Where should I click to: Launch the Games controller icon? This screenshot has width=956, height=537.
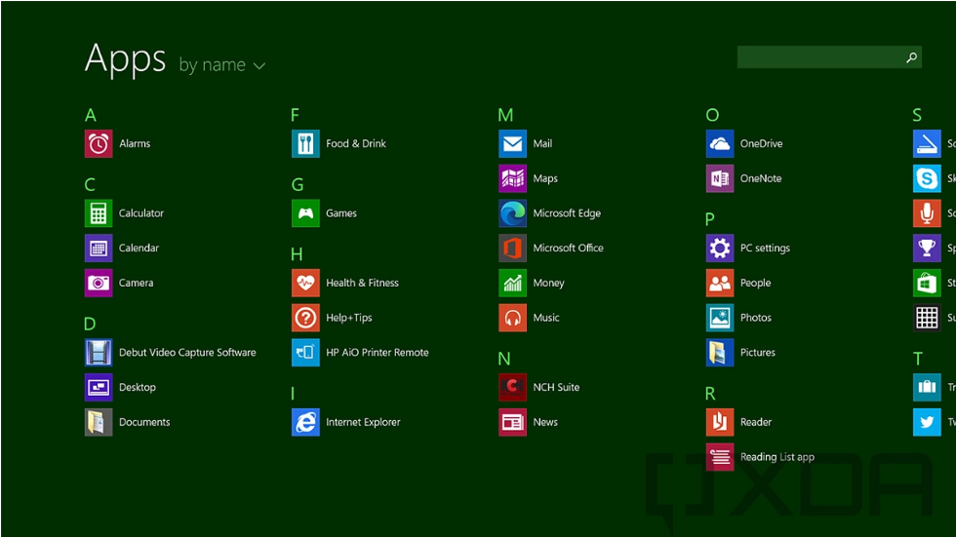[305, 213]
